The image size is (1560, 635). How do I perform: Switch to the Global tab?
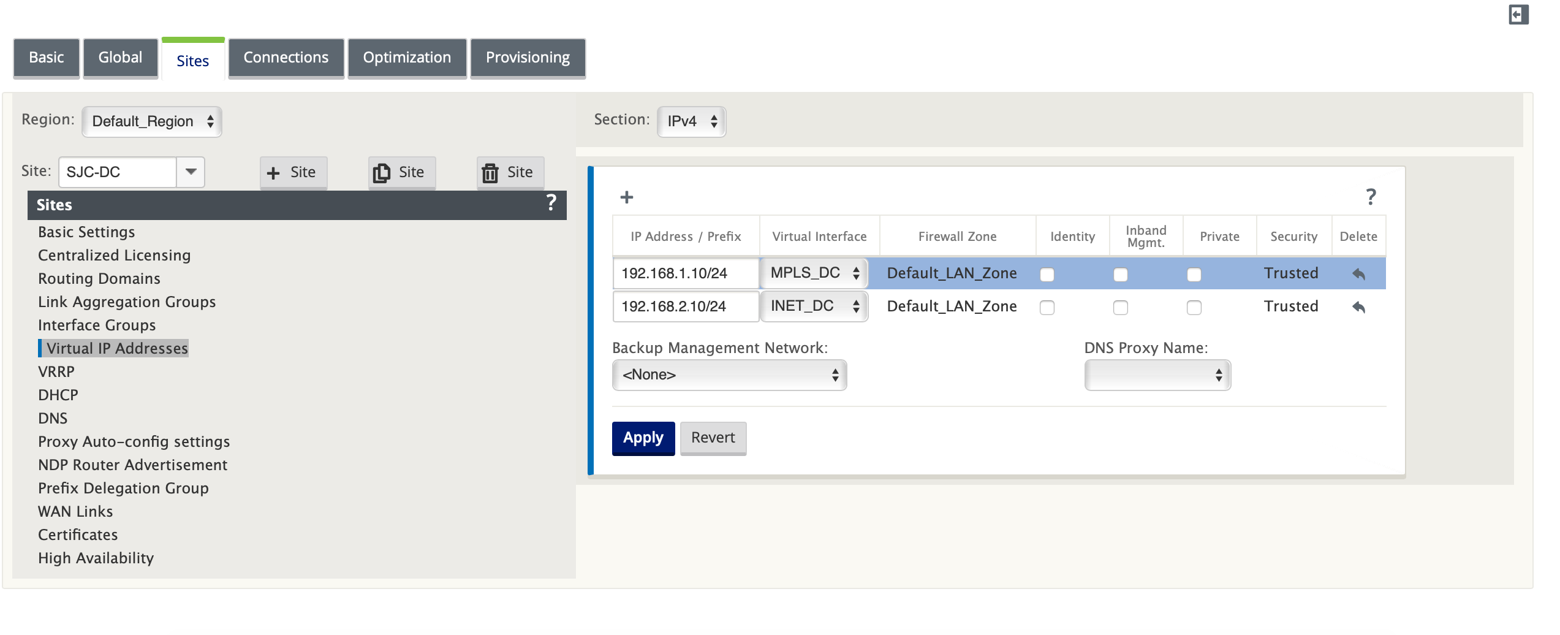[x=121, y=58]
